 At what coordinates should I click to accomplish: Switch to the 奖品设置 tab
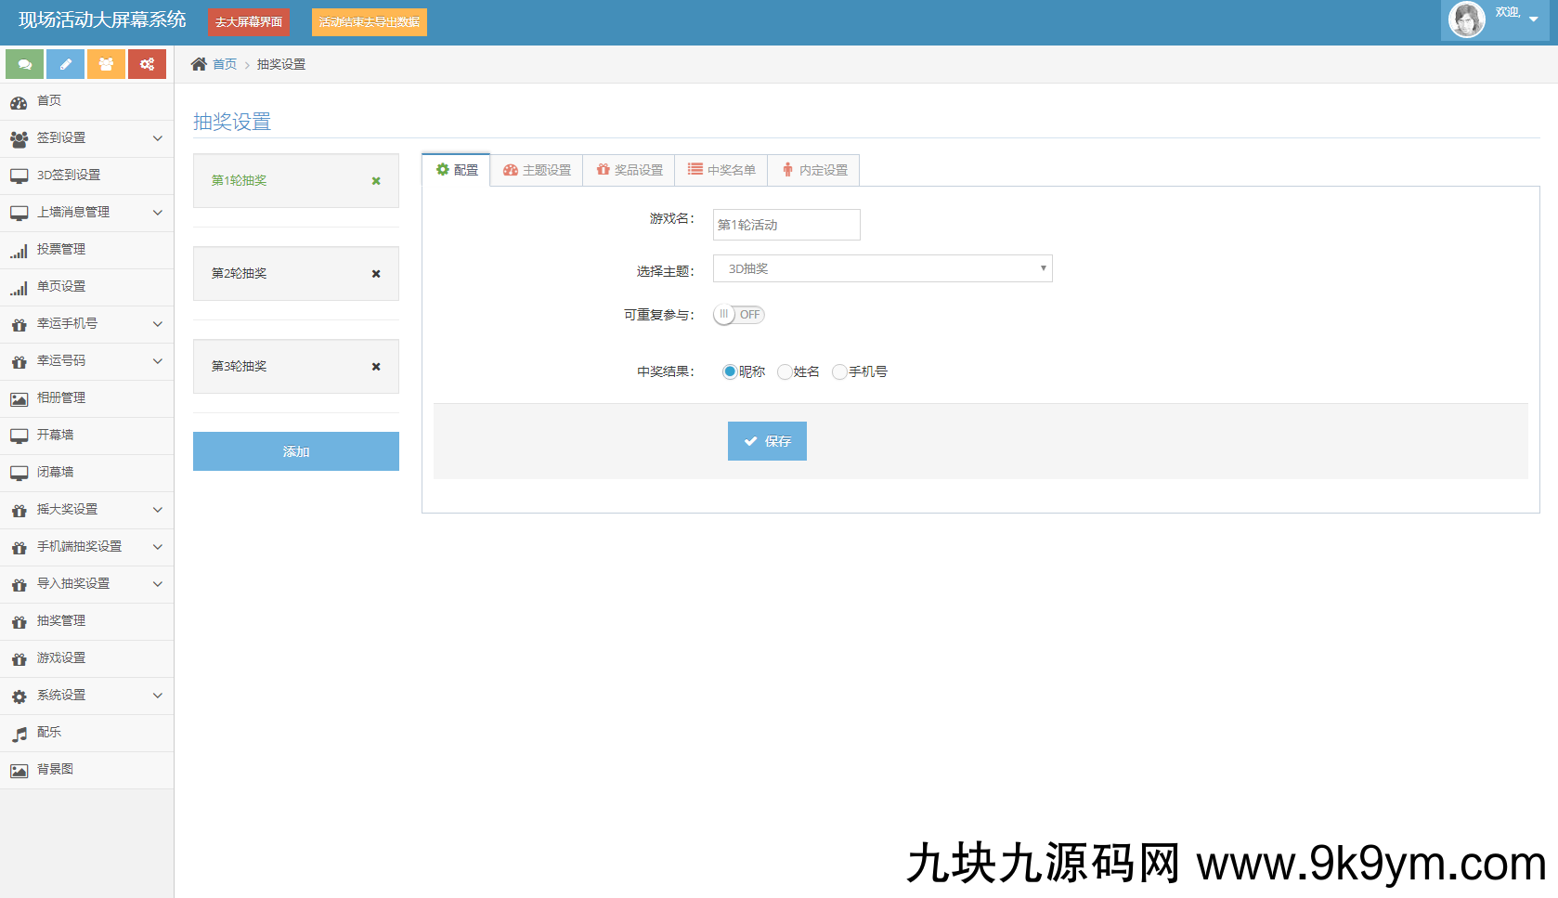pos(630,170)
